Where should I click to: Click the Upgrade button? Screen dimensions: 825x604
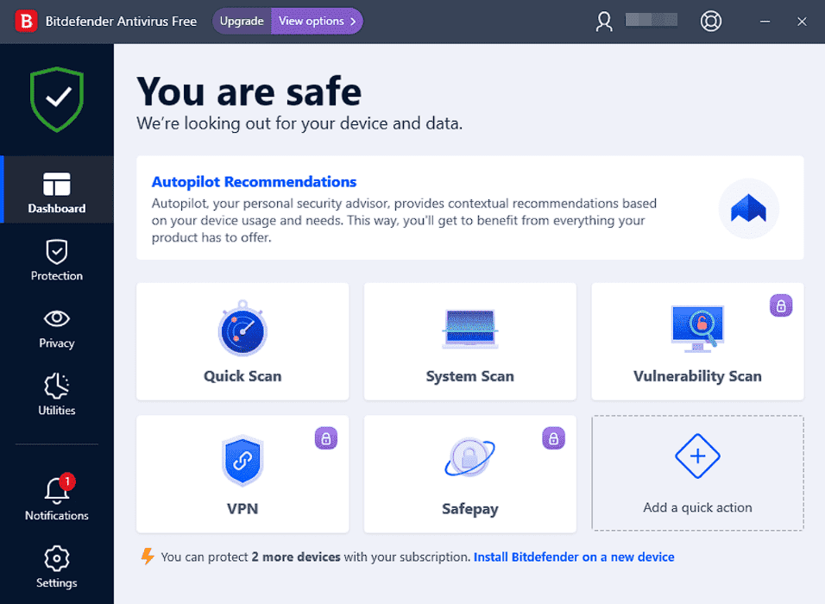[x=241, y=20]
